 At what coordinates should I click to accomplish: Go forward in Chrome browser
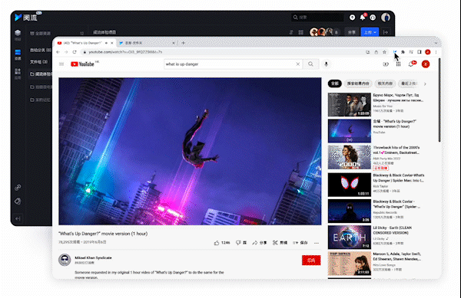tap(66, 52)
